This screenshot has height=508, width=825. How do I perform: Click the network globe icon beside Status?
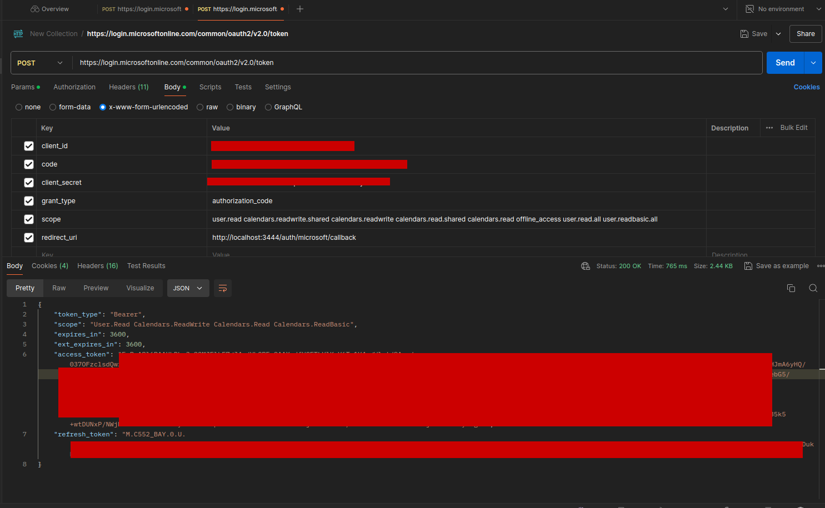point(586,266)
